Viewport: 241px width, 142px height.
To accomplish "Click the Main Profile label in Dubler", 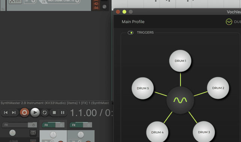I will click(133, 22).
